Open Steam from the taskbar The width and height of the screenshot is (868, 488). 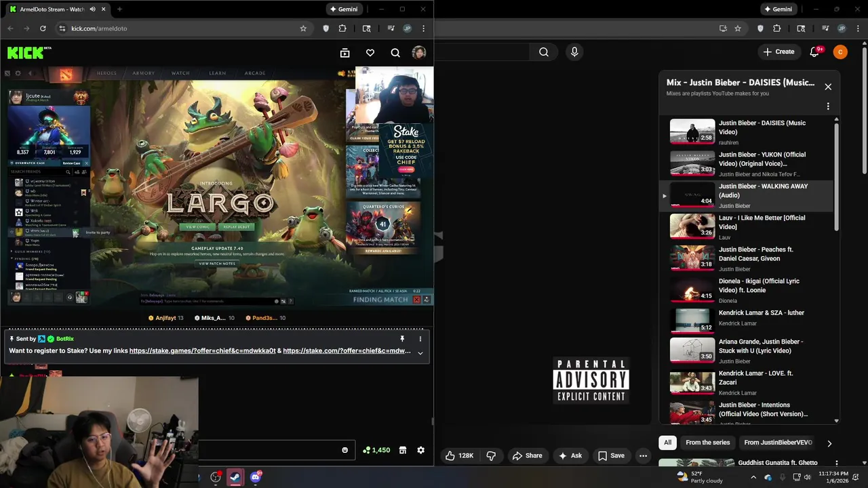[235, 477]
